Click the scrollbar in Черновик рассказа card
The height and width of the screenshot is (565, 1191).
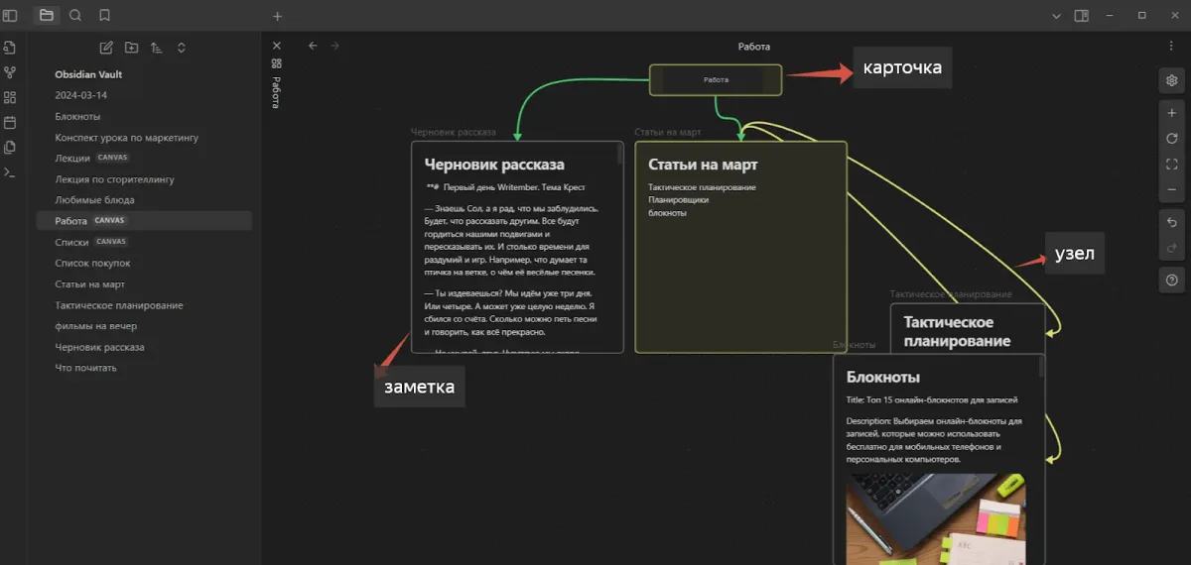tap(620, 155)
